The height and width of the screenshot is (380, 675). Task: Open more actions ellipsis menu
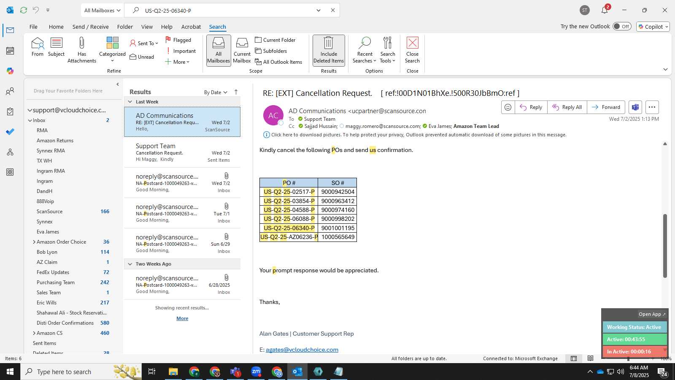coord(652,107)
